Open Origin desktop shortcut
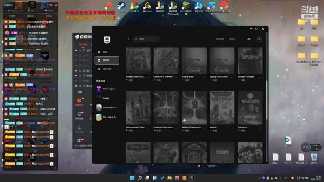The width and height of the screenshot is (324, 182). (109, 5)
